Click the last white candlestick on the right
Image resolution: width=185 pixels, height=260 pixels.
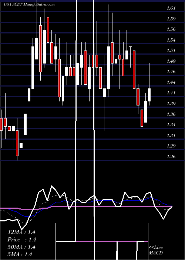tap(149, 95)
